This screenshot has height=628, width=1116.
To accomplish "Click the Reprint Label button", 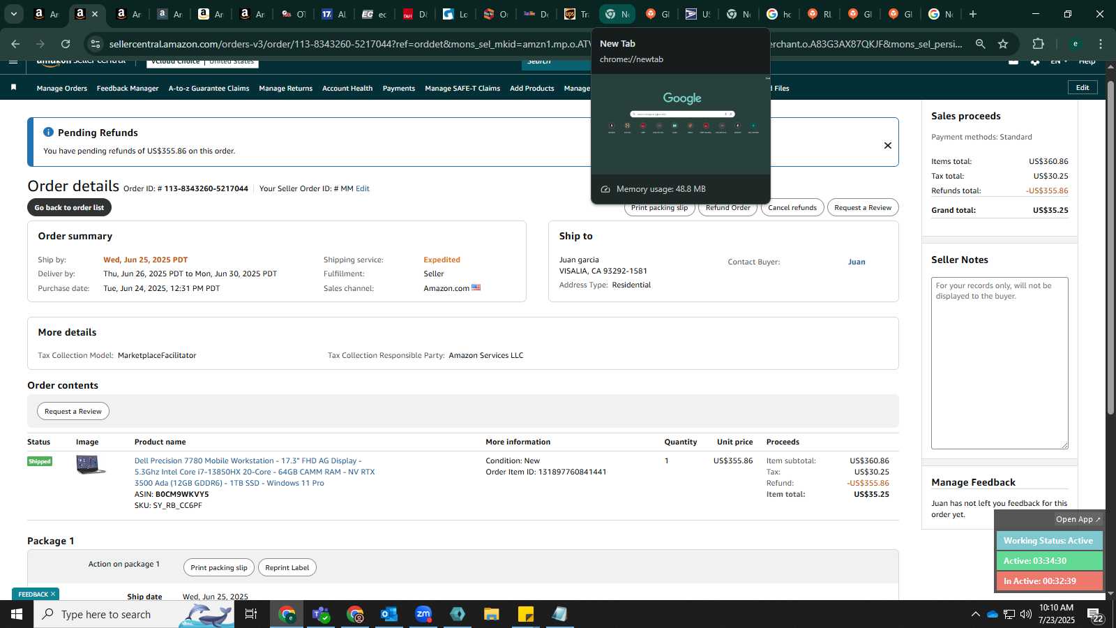I will pyautogui.click(x=287, y=568).
